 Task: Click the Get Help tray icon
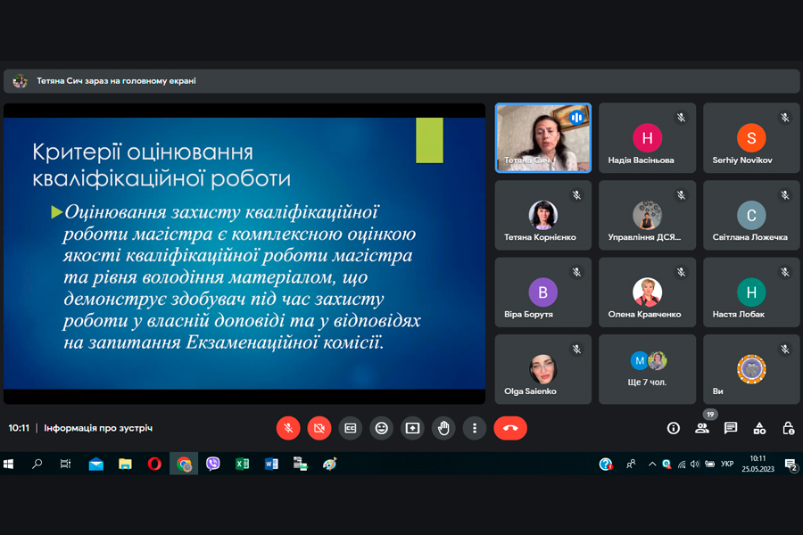[x=606, y=464]
